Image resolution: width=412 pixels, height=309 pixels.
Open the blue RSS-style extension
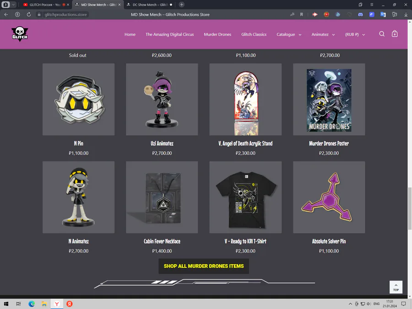point(338,15)
